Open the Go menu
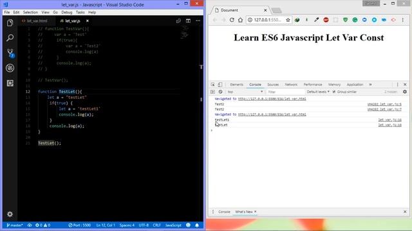The image size is (412, 231). (55, 12)
